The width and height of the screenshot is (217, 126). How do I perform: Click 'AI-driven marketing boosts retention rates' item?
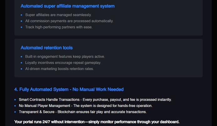[x=60, y=69]
